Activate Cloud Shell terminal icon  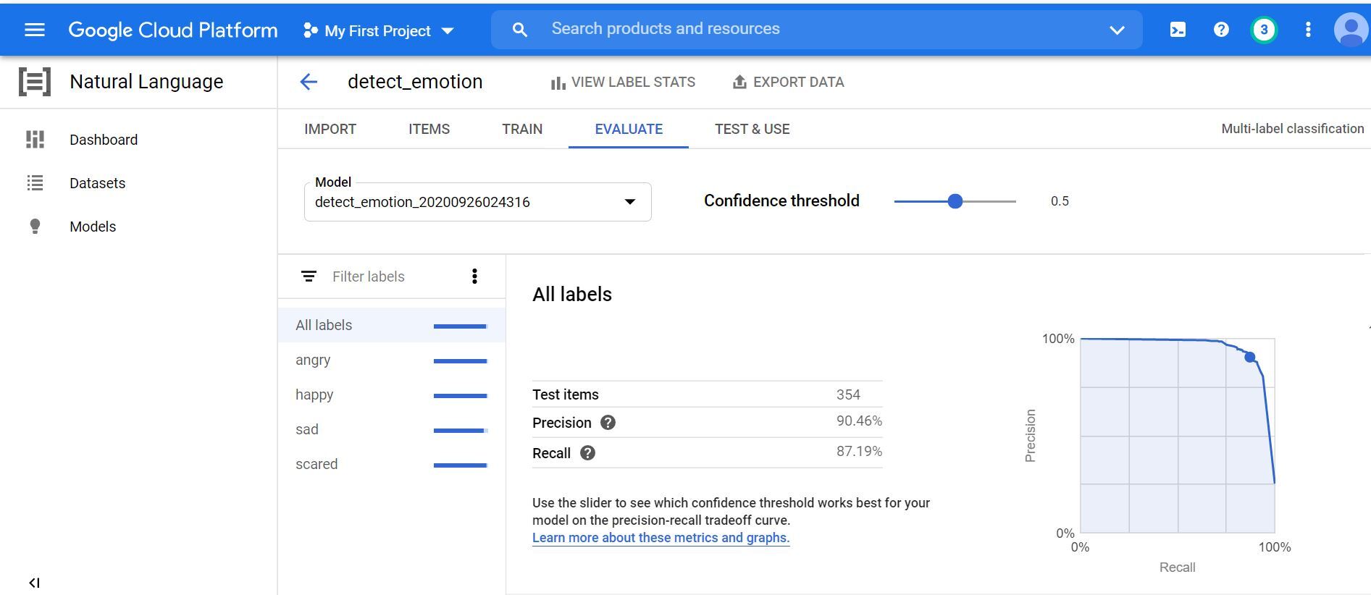[x=1178, y=30]
